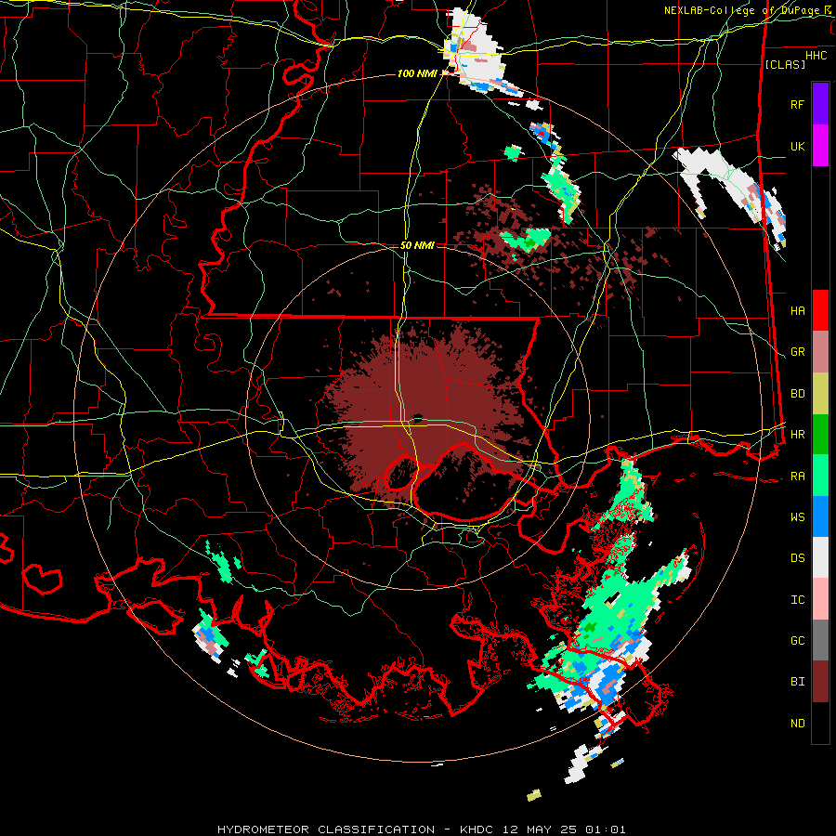Click the "GR" legend label text
The height and width of the screenshot is (836, 836).
[798, 352]
